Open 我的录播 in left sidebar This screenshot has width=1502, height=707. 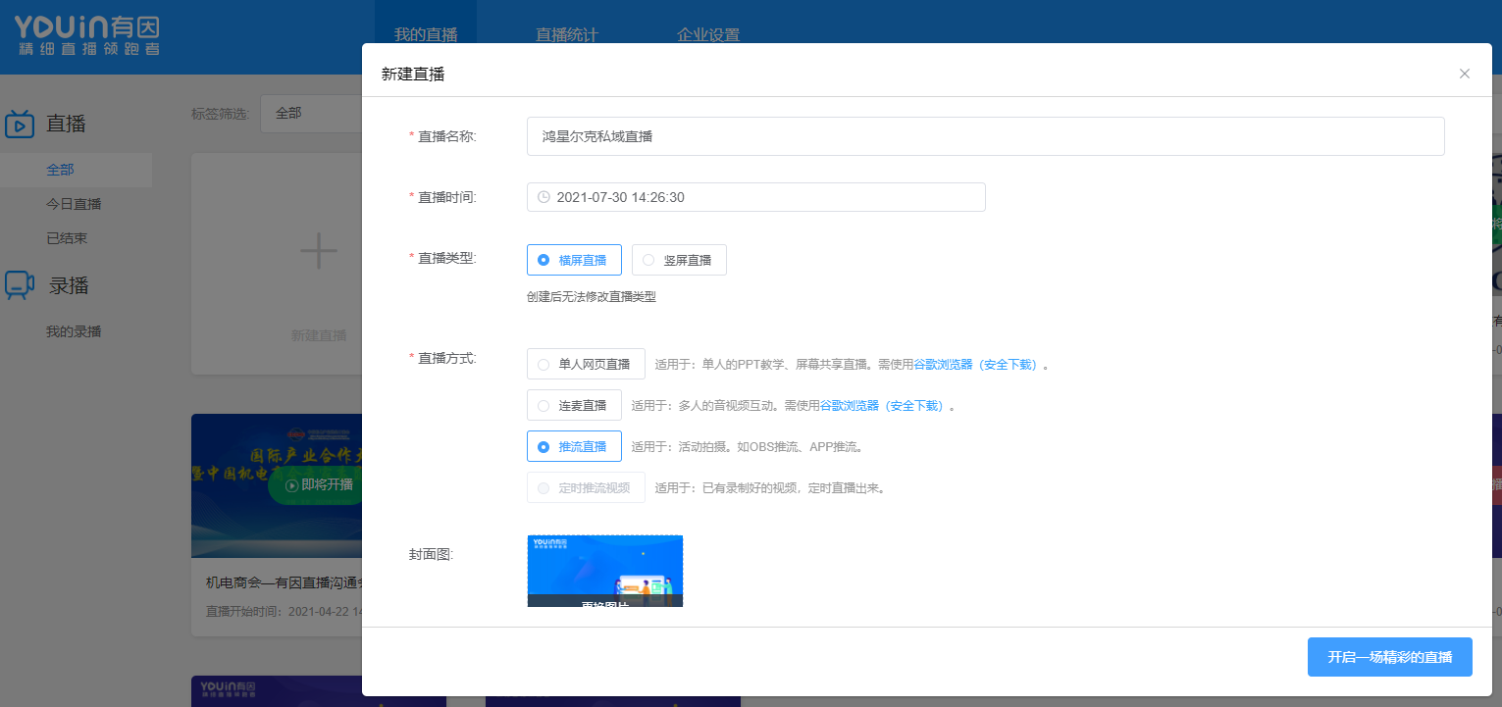(74, 331)
